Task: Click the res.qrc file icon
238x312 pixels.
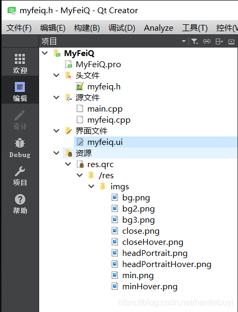Action: click(80, 164)
